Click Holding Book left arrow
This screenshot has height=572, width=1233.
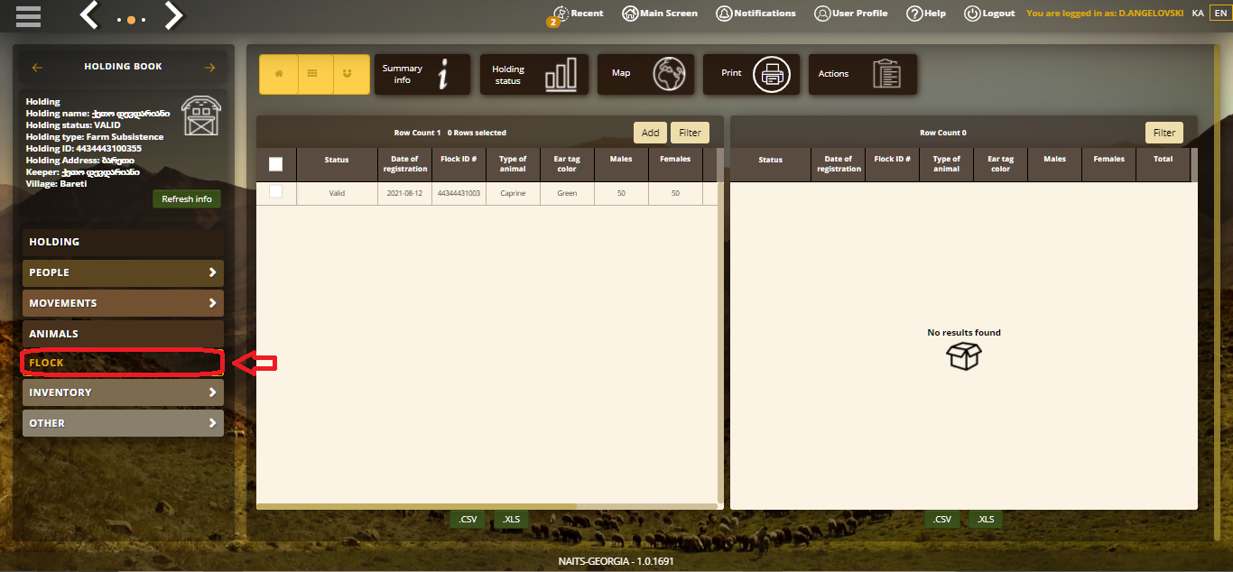coord(37,67)
